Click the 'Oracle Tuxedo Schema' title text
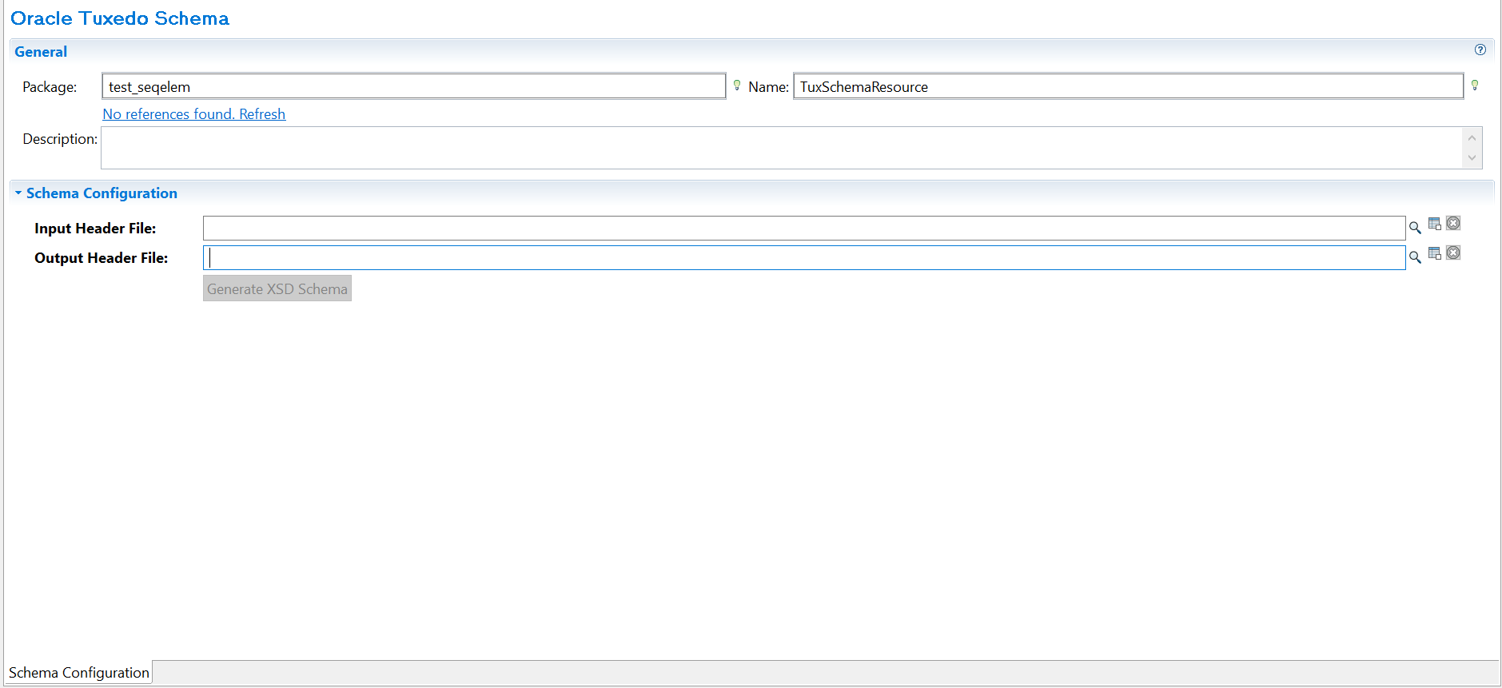The height and width of the screenshot is (688, 1502). [120, 18]
